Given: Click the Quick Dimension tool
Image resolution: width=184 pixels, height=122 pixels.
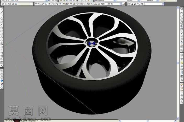Looking at the screenshot, I should pyautogui.click(x=64, y=4).
